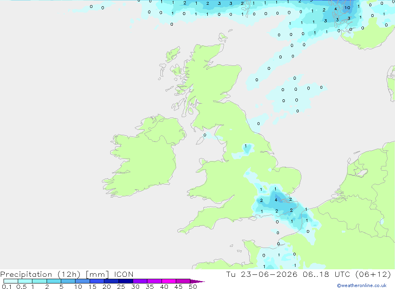This screenshot has height=289, width=395.
Task: Click the '35' legend scale label
Action: point(150,287)
